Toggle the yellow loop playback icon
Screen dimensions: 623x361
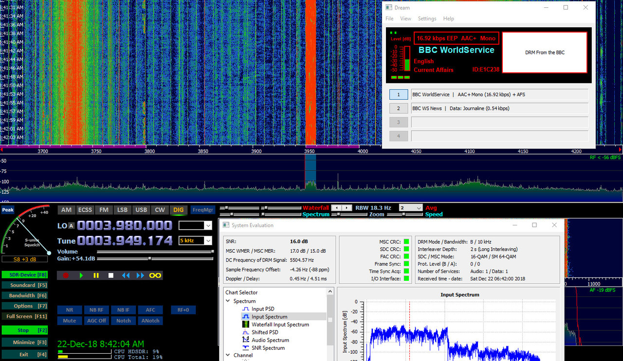155,275
